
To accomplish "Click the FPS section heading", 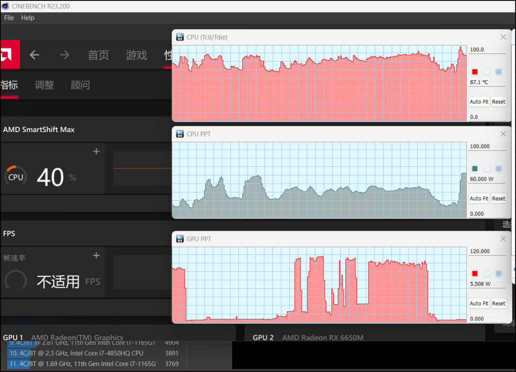I will point(9,234).
